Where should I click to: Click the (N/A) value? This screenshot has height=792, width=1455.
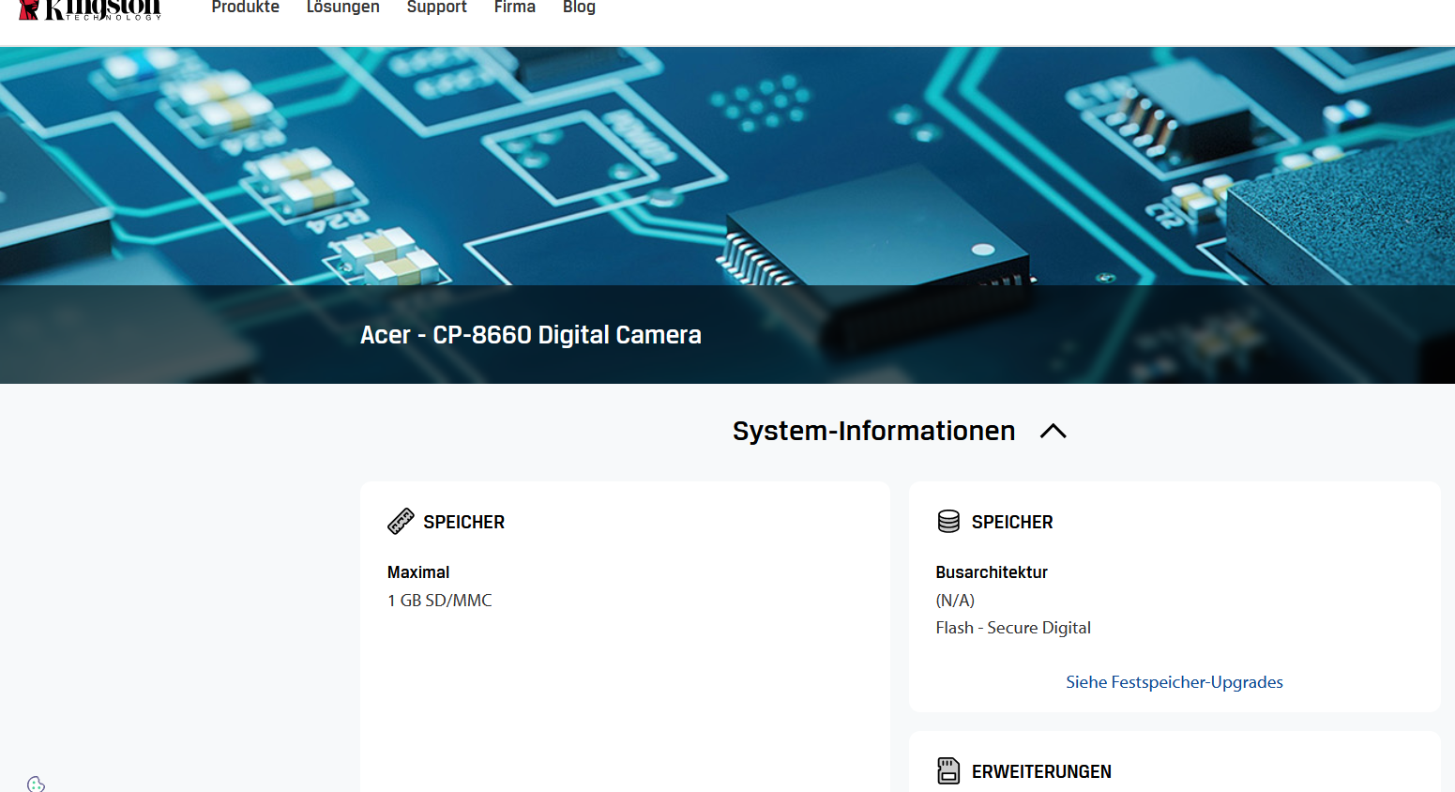tap(955, 601)
